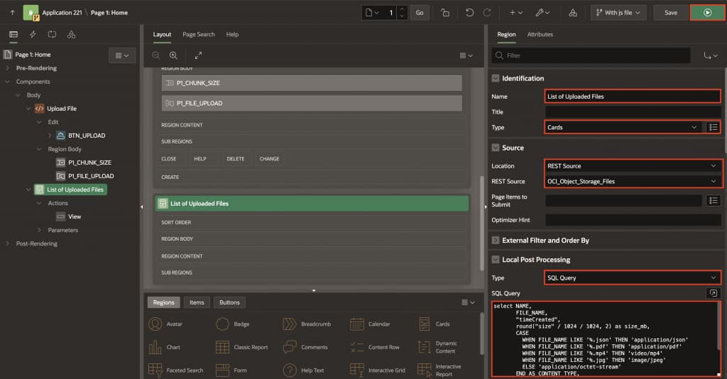
Task: Expand the Pre-Rendering tree node
Action: point(8,68)
